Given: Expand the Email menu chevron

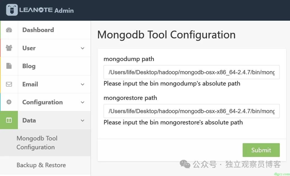Looking at the screenshot, I should tap(83, 84).
